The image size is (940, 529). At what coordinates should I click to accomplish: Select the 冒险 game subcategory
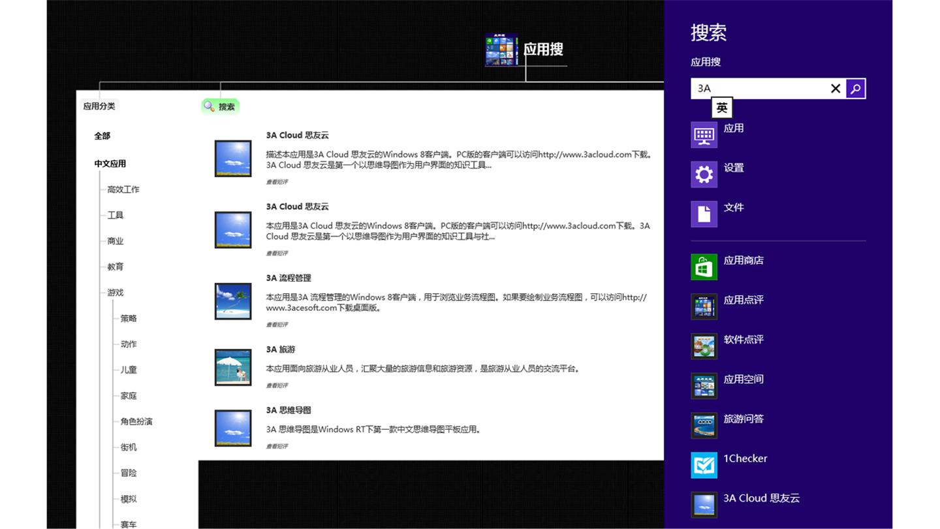[129, 473]
